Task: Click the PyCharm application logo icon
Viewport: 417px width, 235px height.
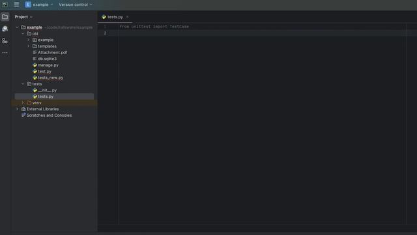Action: pyautogui.click(x=5, y=5)
